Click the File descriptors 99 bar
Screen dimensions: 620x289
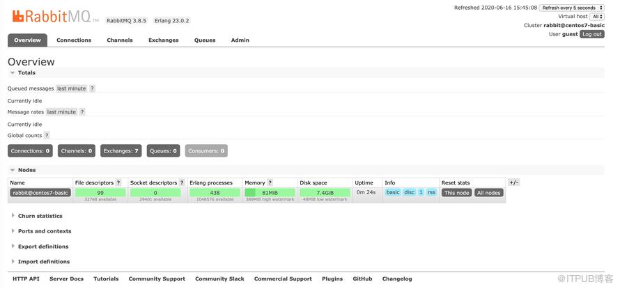100,192
